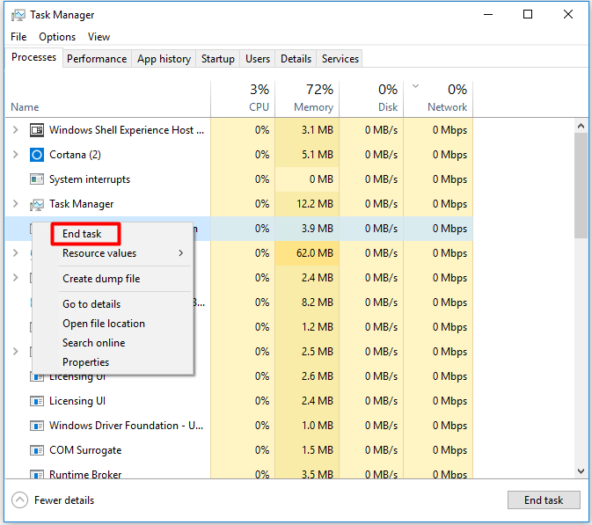Image resolution: width=592 pixels, height=525 pixels.
Task: Click the blue Cortana circle icon
Action: 37,155
